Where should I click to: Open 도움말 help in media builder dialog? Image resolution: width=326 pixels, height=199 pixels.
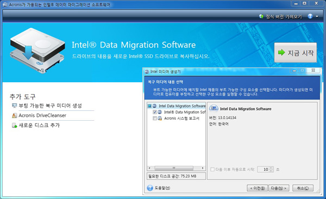click(x=159, y=188)
